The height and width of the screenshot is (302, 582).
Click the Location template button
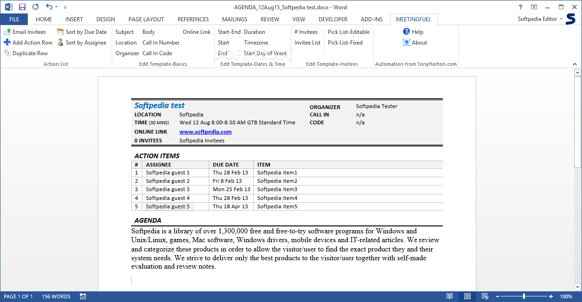pos(126,43)
